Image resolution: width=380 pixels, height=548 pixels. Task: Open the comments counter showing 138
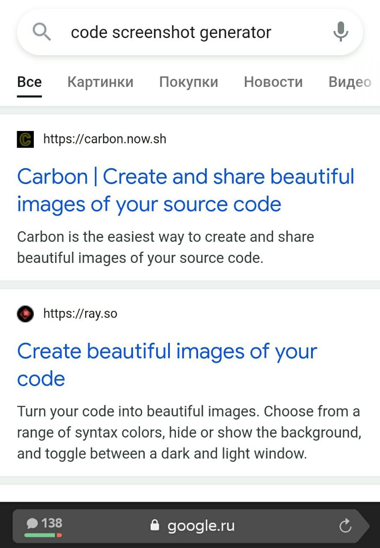tap(44, 523)
